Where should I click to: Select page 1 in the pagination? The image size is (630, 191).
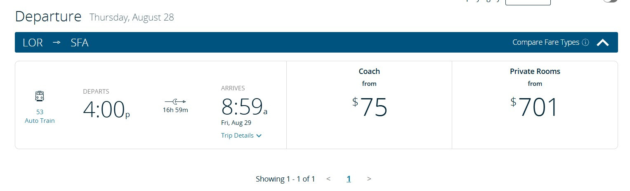(349, 179)
